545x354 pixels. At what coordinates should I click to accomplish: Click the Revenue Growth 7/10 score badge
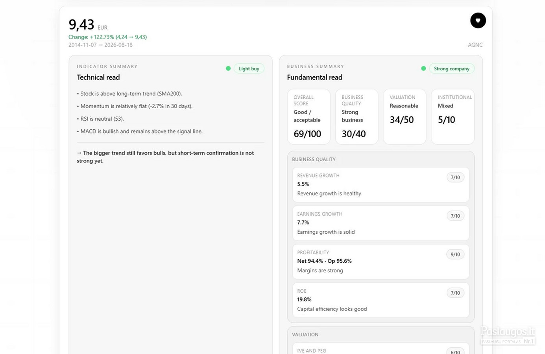455,177
